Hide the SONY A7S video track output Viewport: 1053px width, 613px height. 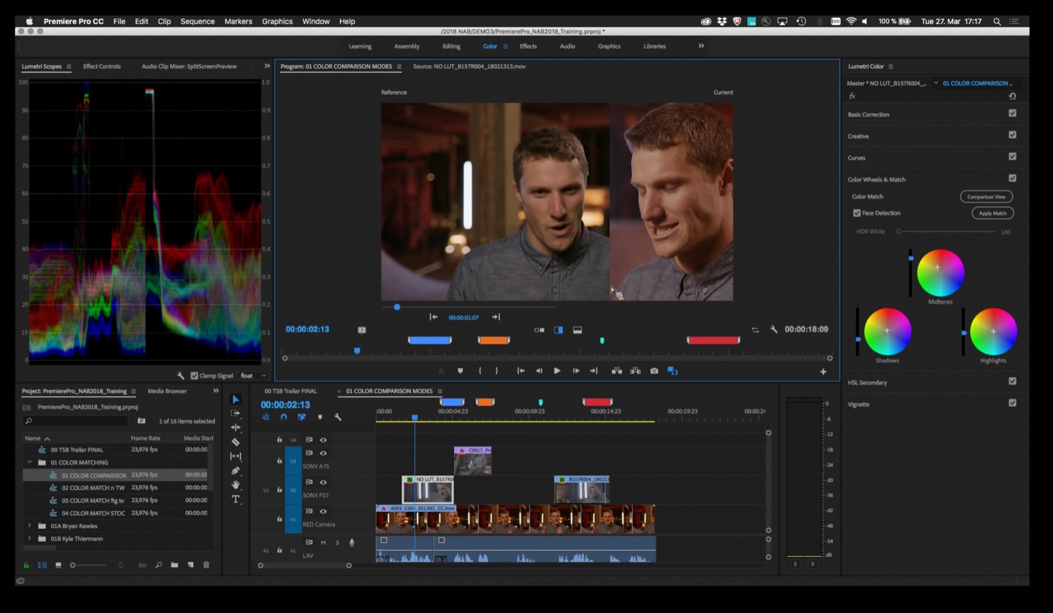coord(324,452)
